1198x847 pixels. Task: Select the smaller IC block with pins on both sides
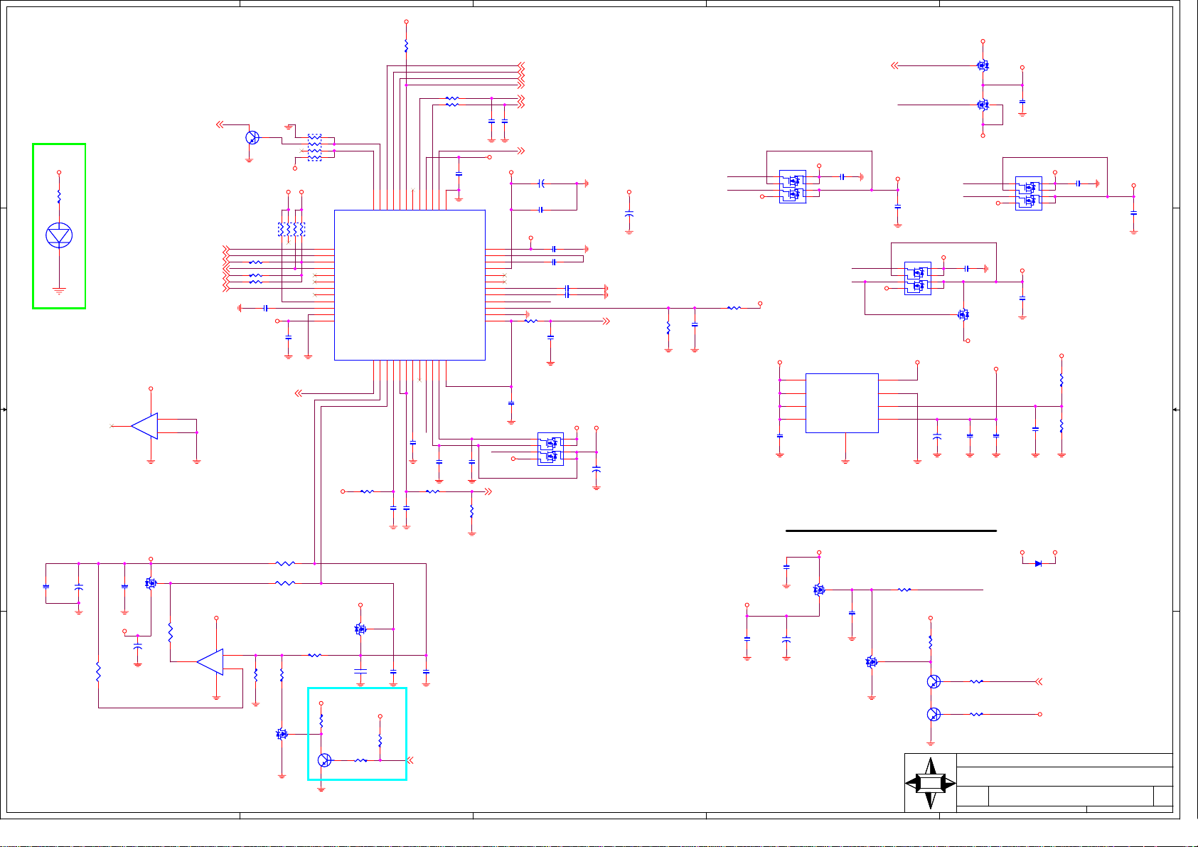pos(842,403)
